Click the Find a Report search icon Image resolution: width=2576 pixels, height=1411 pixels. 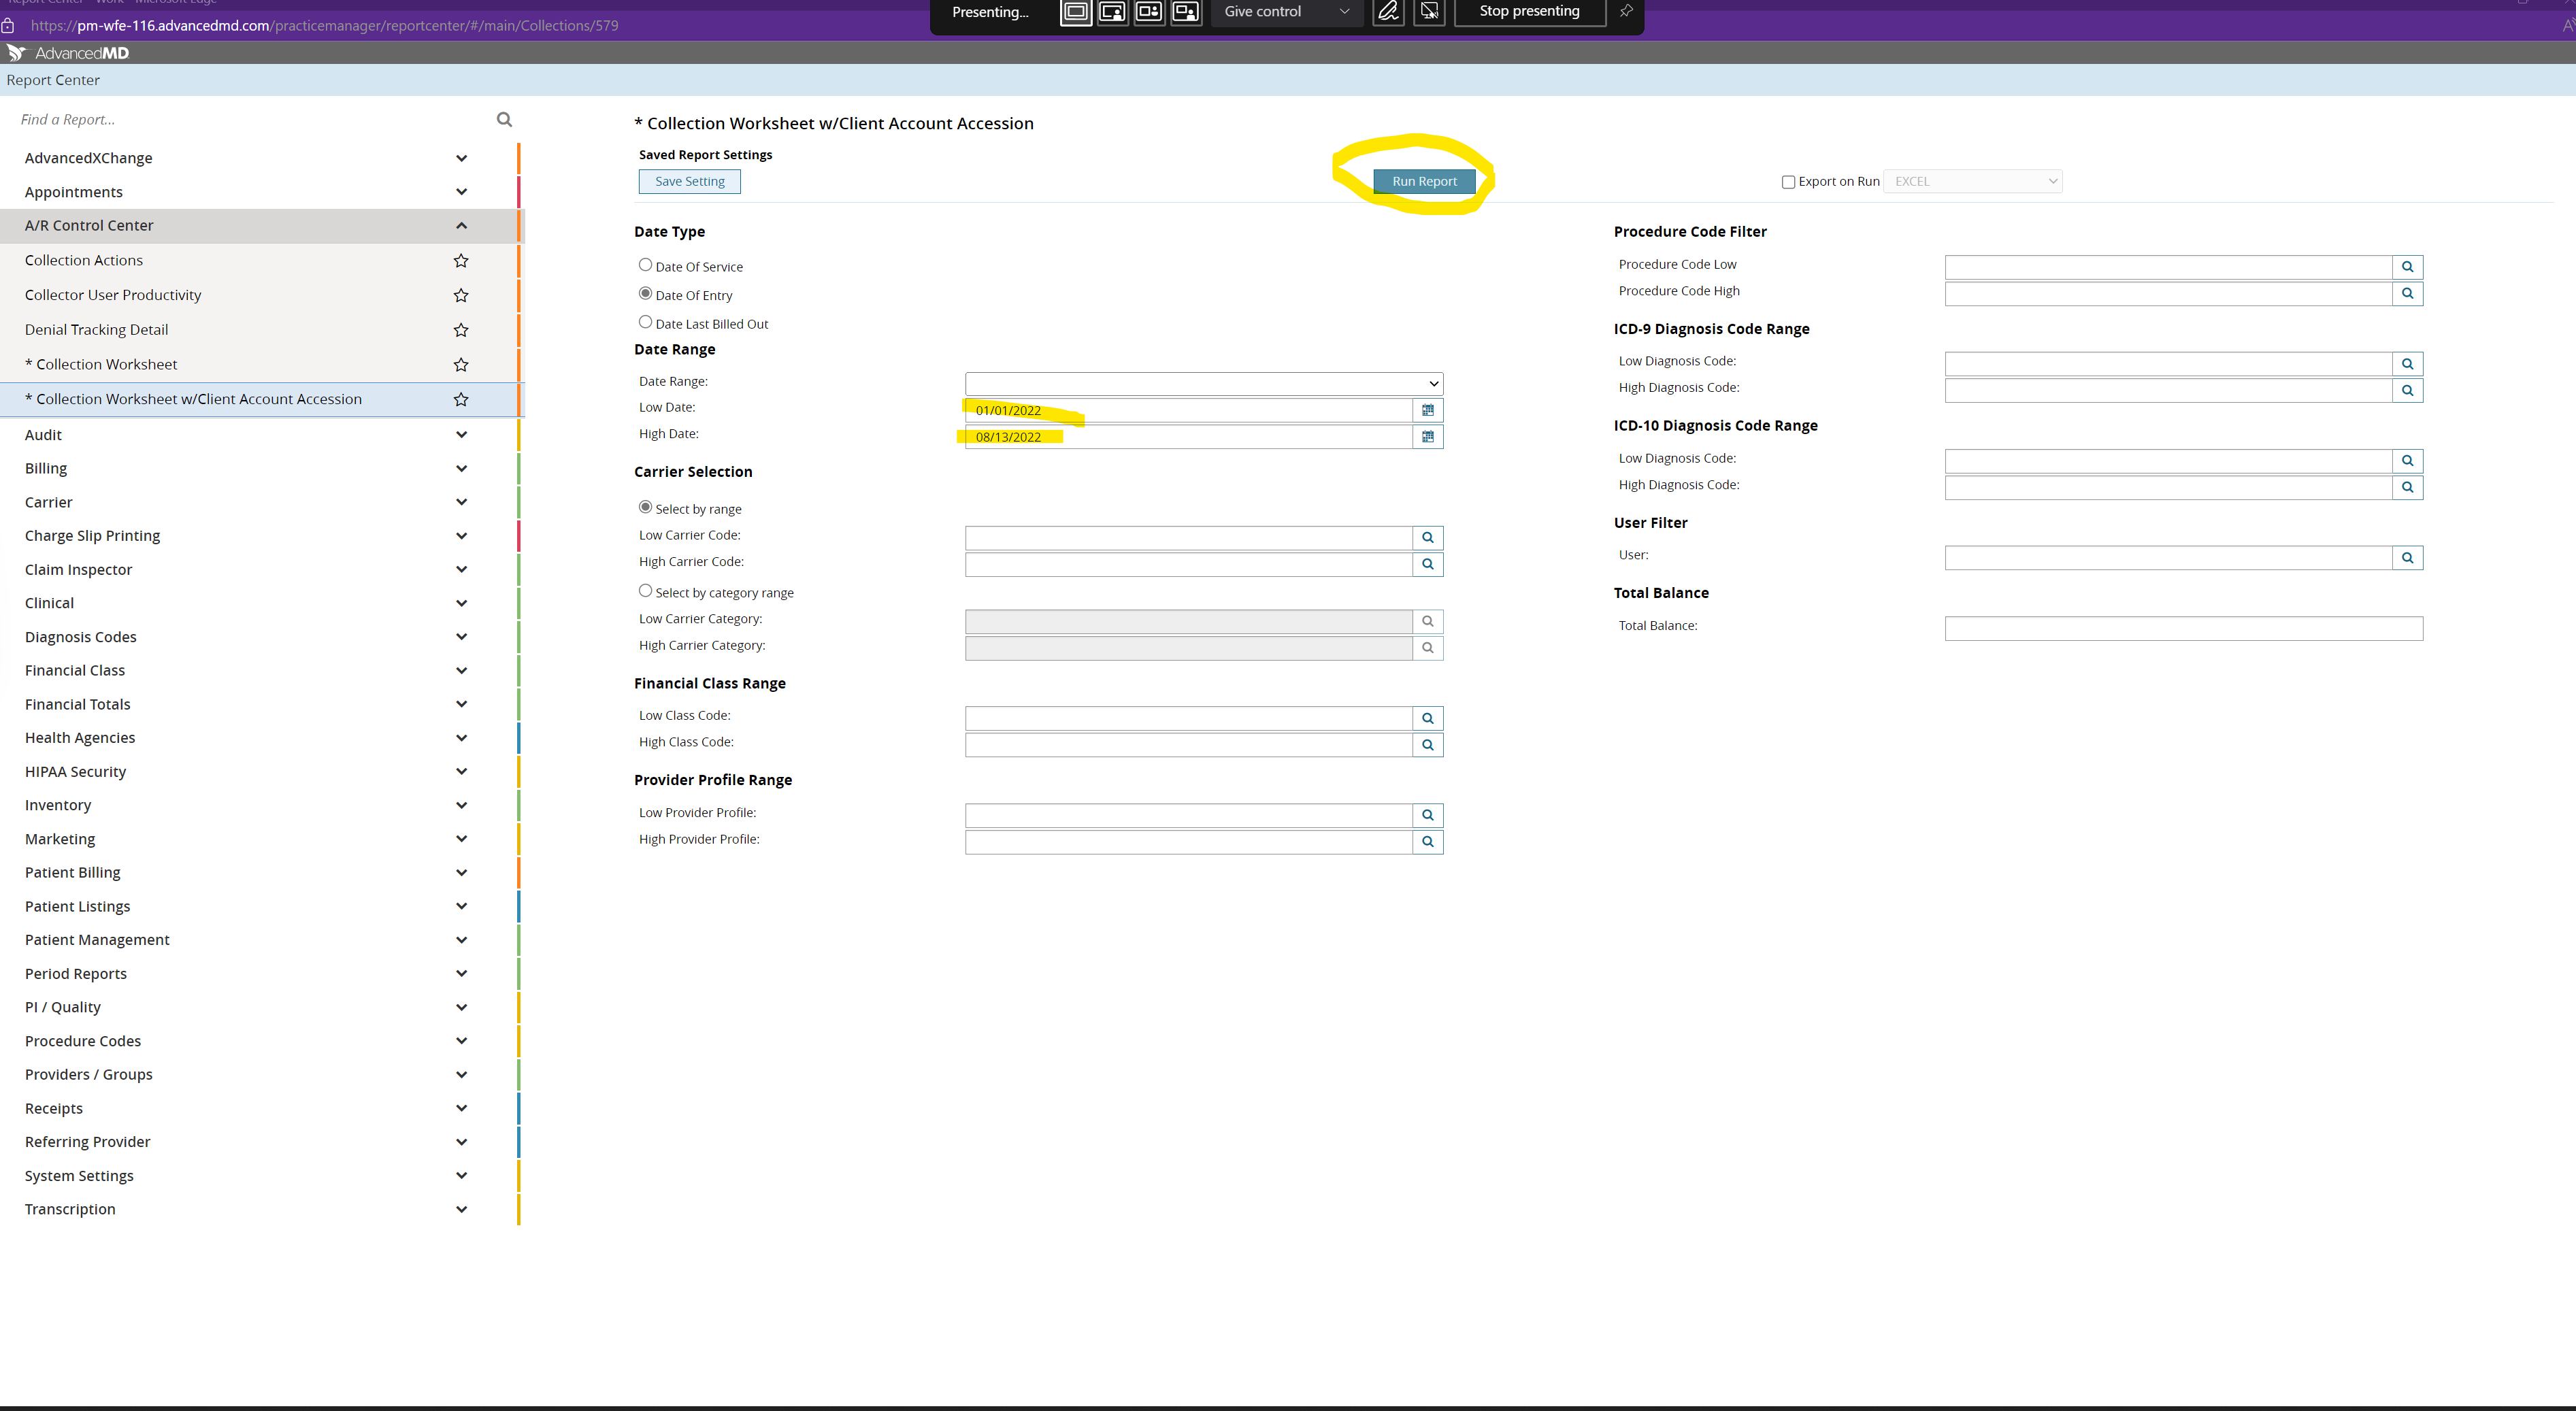coord(504,119)
